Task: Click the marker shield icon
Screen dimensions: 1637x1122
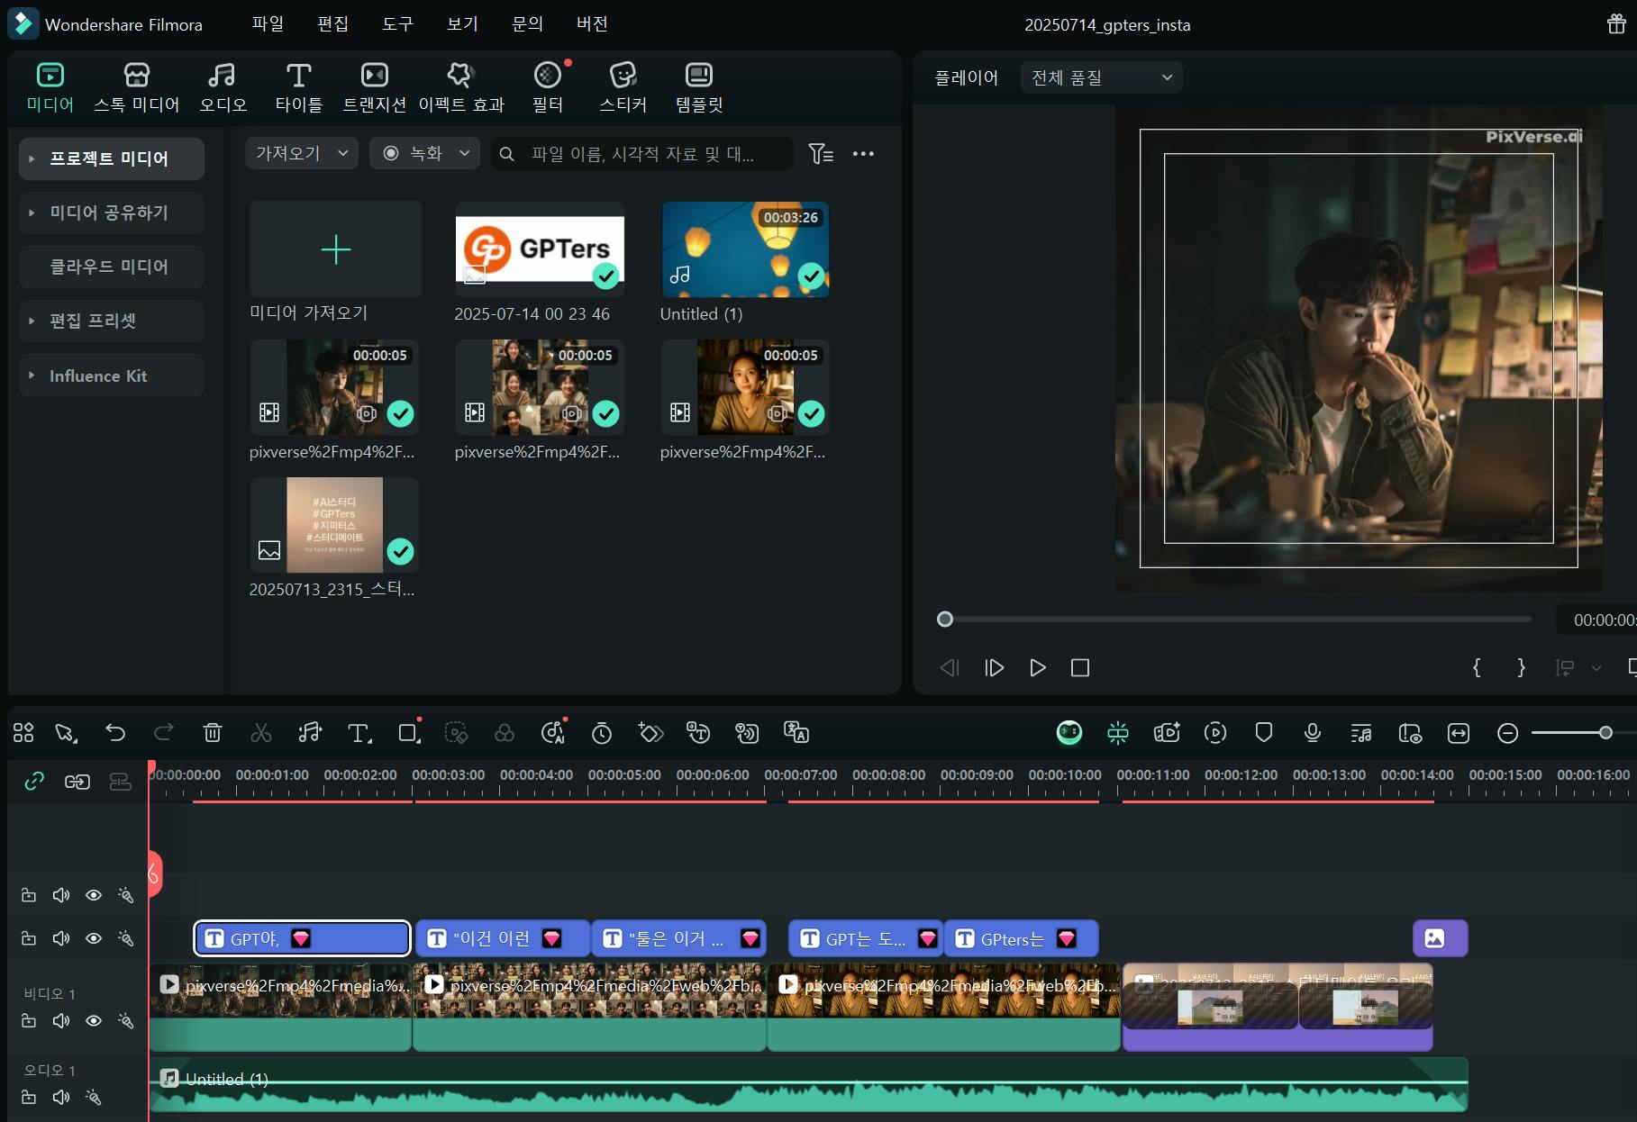Action: [x=1263, y=733]
